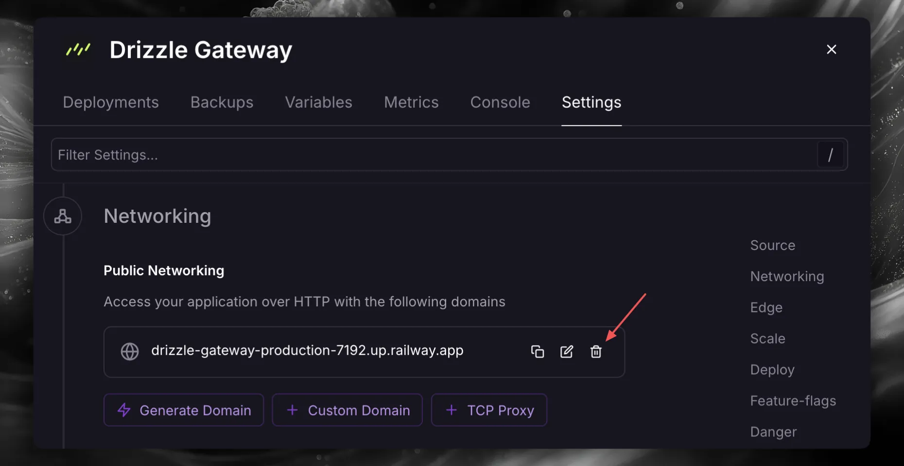This screenshot has width=904, height=466.
Task: Click the Drizzle Gateway logo icon
Action: (78, 50)
